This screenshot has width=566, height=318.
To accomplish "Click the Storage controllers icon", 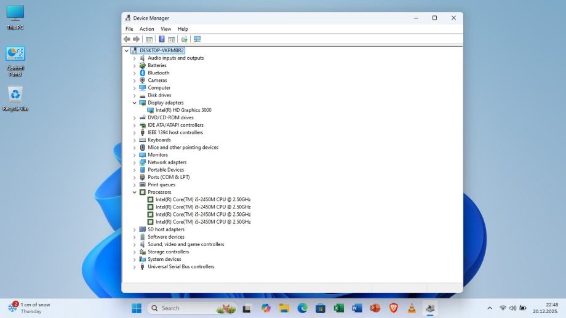I will [143, 252].
